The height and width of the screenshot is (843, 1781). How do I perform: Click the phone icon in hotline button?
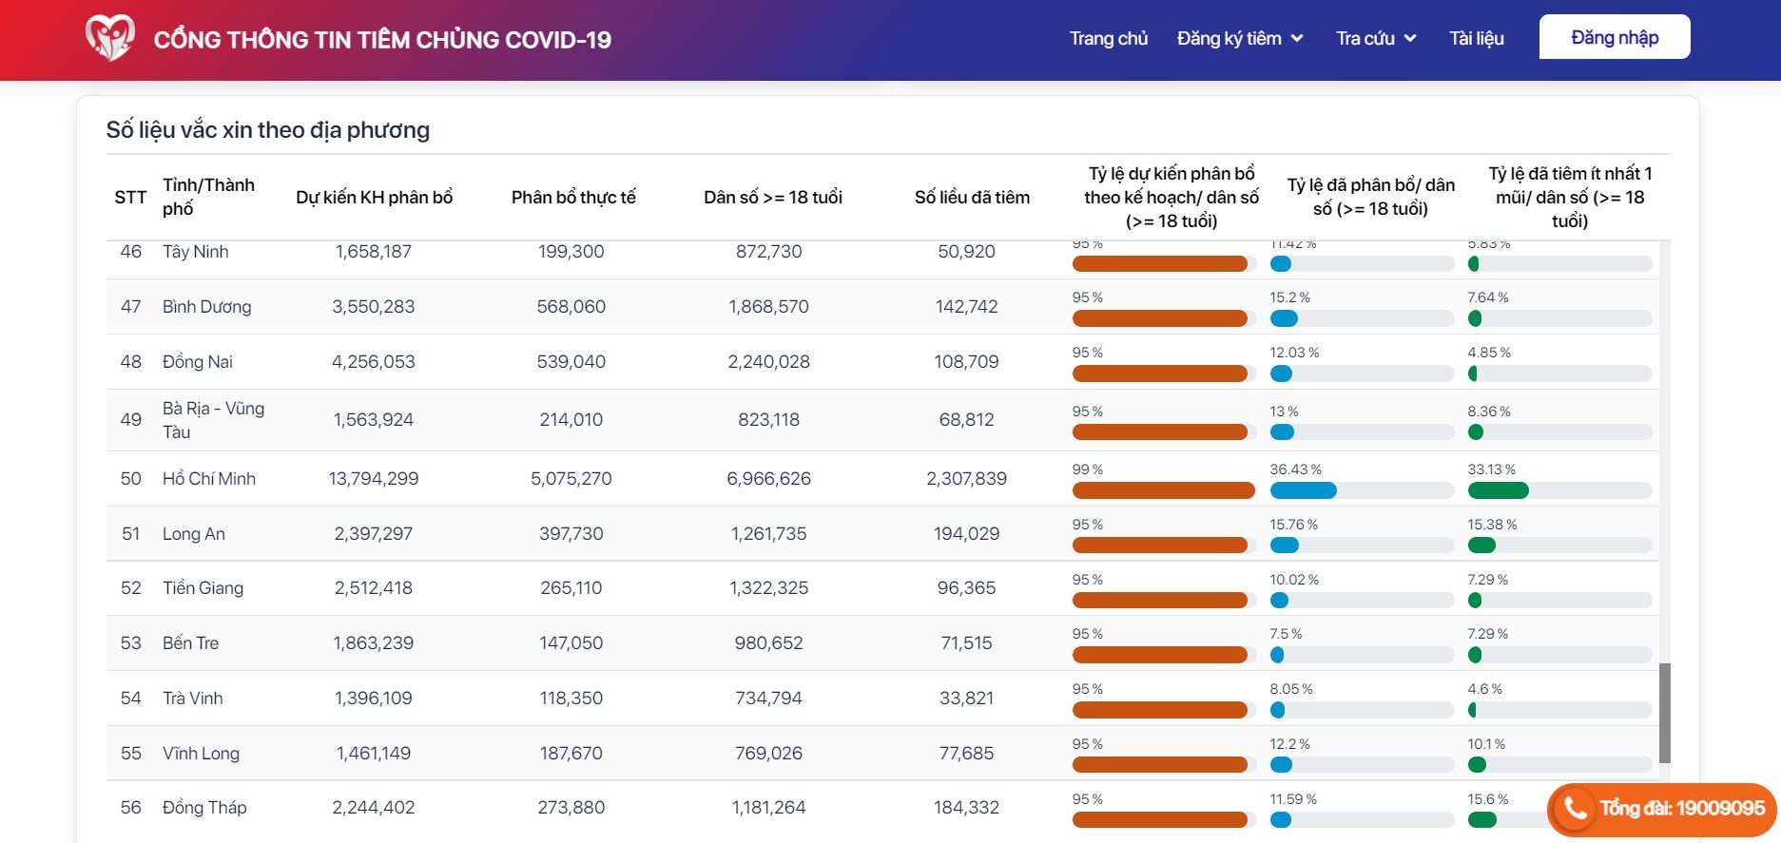[x=1575, y=809]
